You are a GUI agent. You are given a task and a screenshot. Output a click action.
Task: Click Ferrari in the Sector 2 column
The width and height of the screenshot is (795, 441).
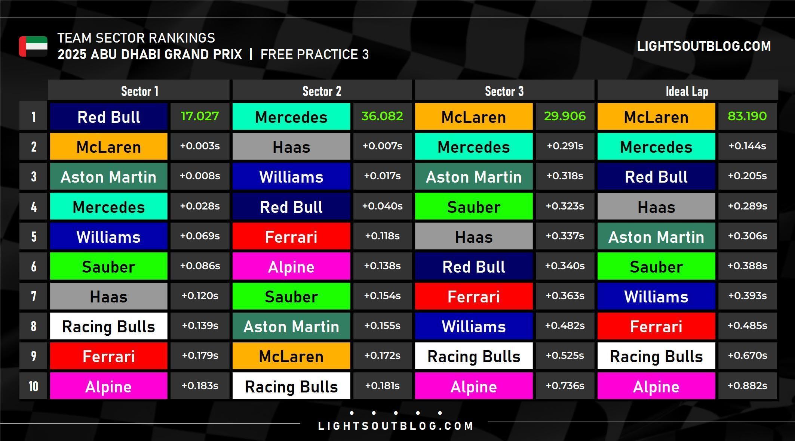click(x=291, y=237)
